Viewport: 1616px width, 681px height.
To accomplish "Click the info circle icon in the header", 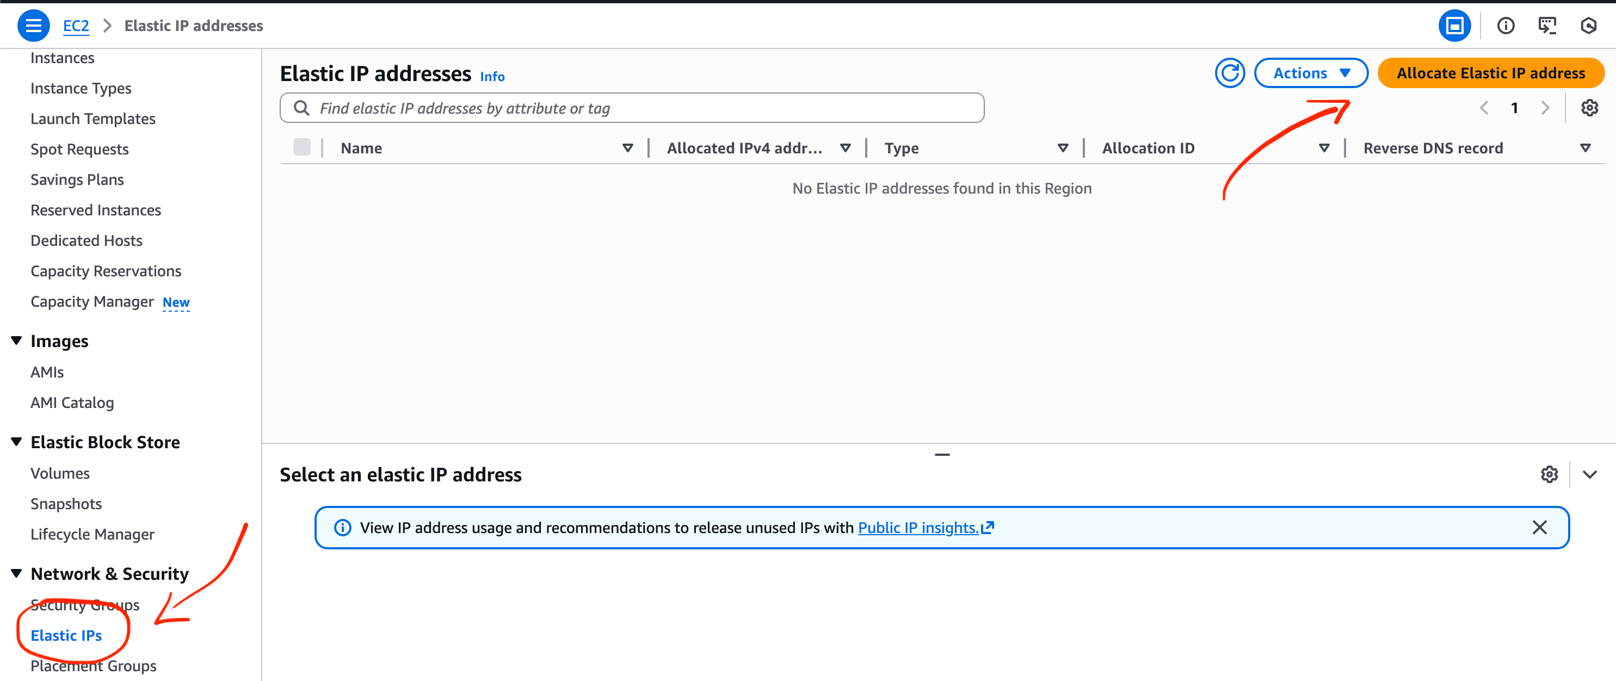I will coord(1506,26).
